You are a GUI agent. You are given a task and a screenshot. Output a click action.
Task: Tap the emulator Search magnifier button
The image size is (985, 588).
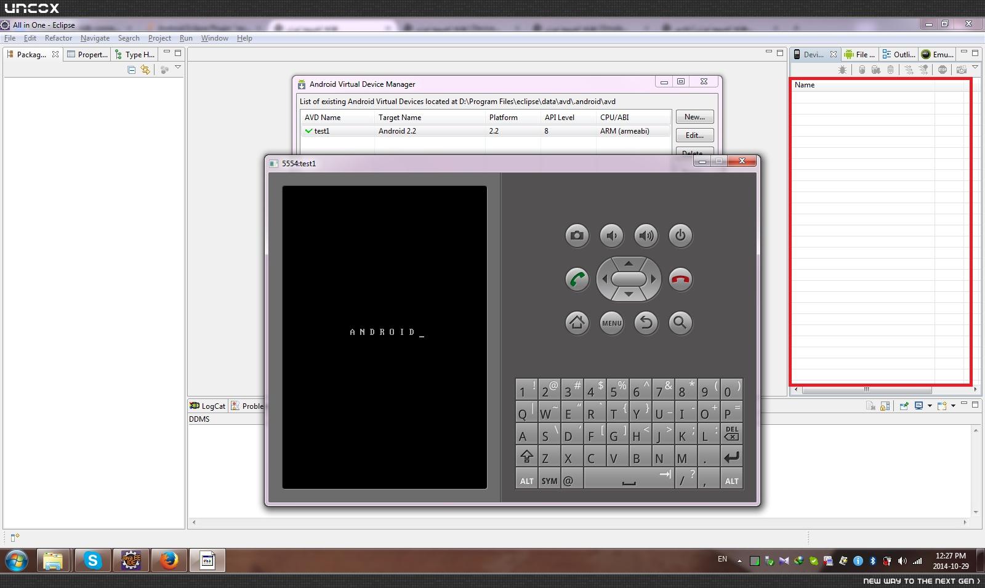(x=680, y=323)
